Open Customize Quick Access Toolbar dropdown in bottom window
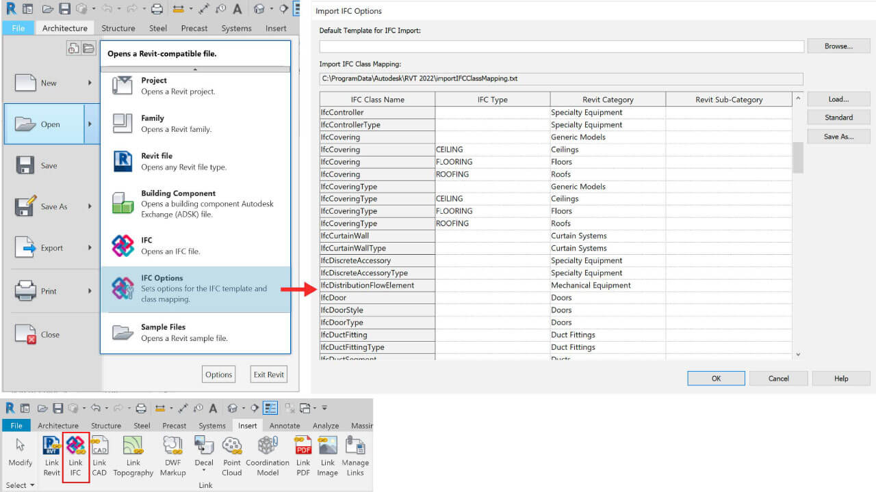876x492 pixels. pyautogui.click(x=324, y=408)
